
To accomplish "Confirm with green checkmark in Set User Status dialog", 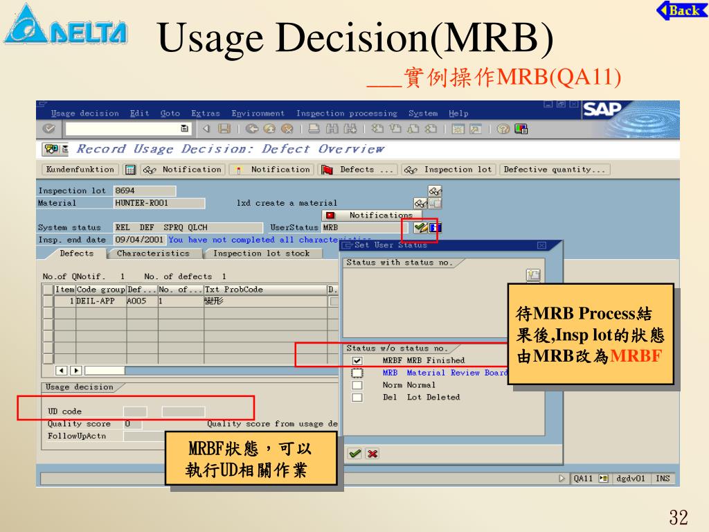I will click(355, 453).
